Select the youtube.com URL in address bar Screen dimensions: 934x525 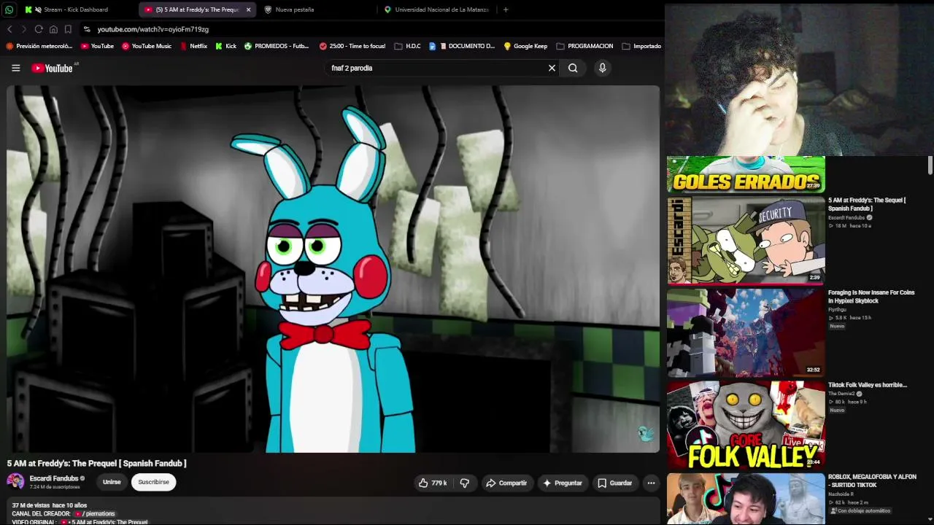click(x=153, y=29)
